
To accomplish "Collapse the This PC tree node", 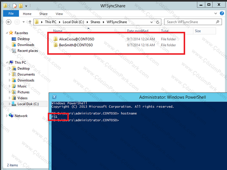I will tap(7, 62).
